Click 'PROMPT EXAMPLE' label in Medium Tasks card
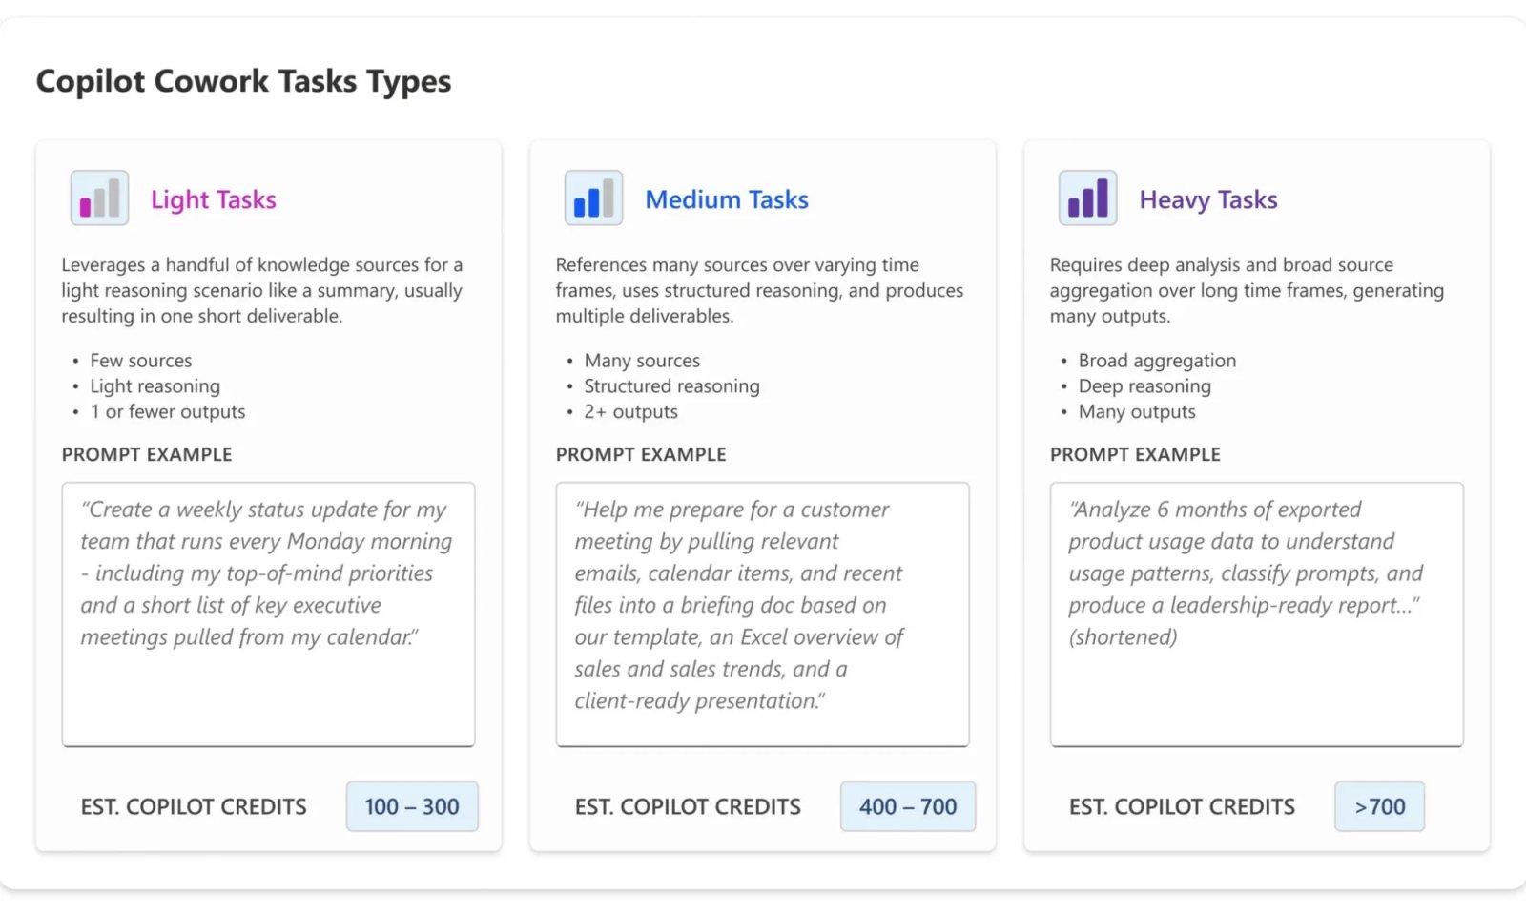The height and width of the screenshot is (916, 1526). click(x=641, y=455)
